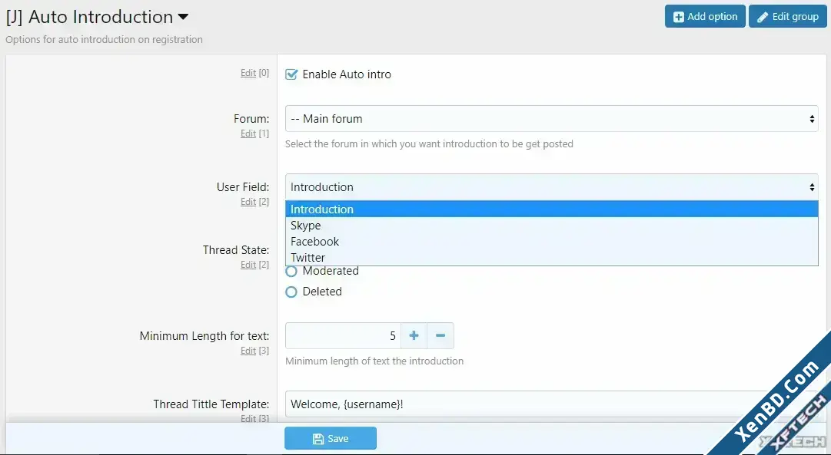Toggle the Enable Auto intro checkbox
The image size is (831, 455).
(x=291, y=74)
